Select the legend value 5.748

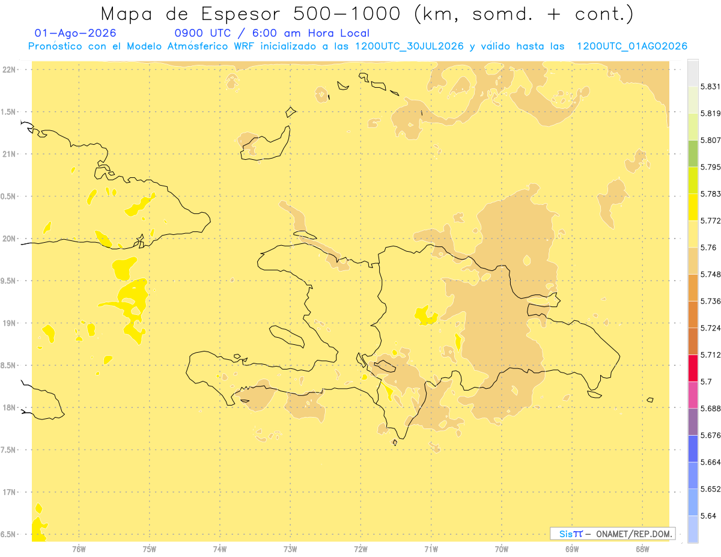(x=710, y=274)
